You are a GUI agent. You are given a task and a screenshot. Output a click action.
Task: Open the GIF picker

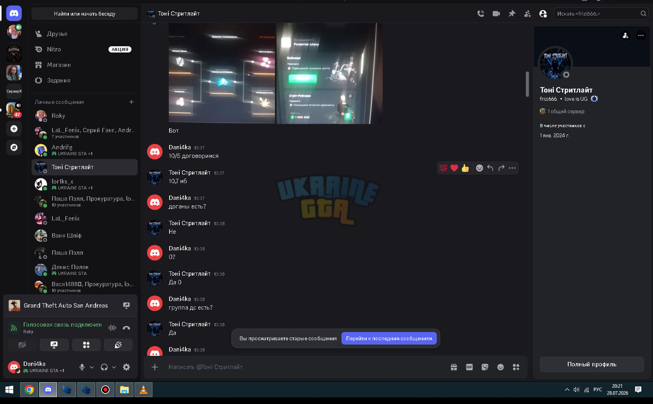pos(469,367)
